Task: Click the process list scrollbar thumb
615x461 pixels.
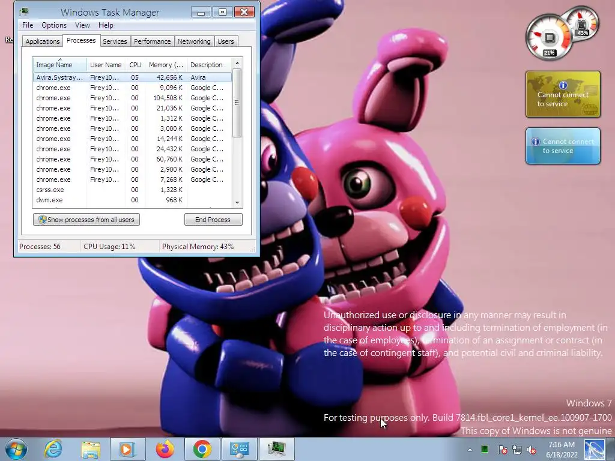Action: pos(237,103)
